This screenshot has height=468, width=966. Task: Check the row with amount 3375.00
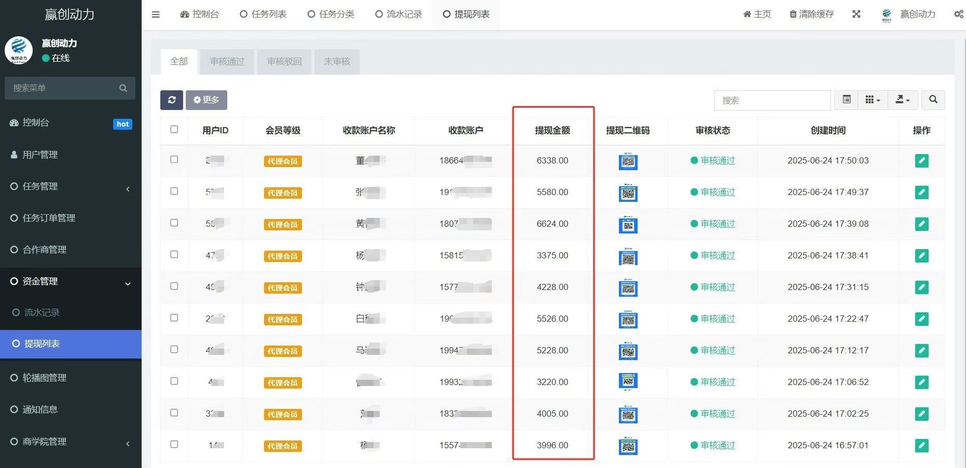[x=174, y=254]
